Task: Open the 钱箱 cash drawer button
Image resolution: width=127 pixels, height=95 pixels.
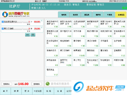Action: pyautogui.click(x=49, y=91)
